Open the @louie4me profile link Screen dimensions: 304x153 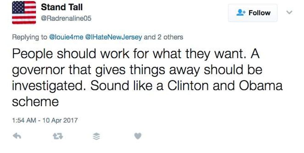[x=66, y=37]
